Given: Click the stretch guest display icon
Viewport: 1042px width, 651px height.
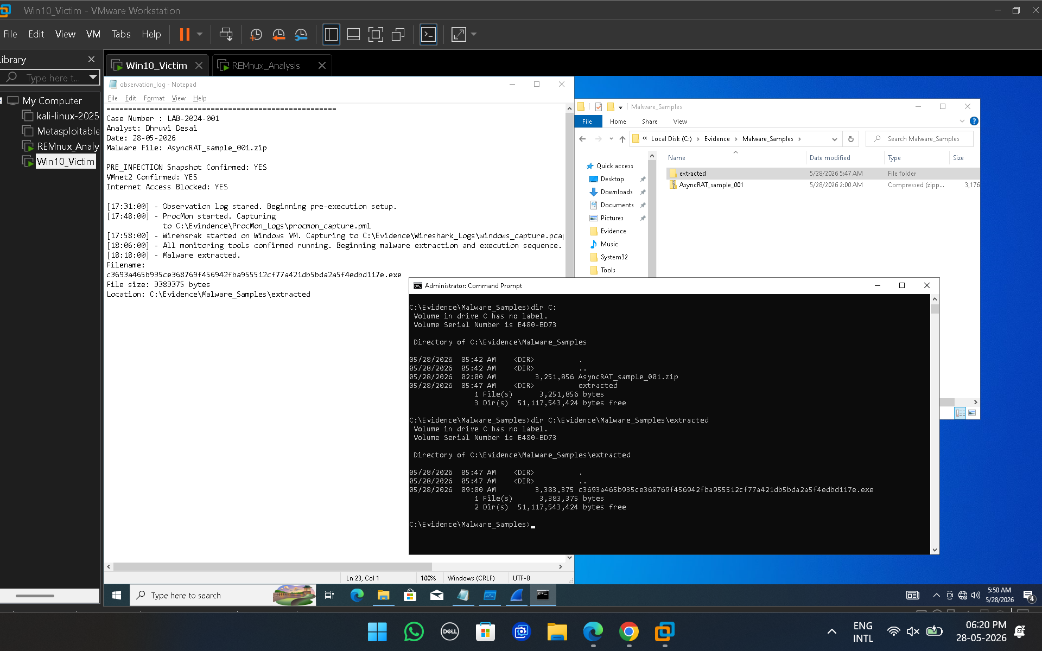Looking at the screenshot, I should [459, 34].
